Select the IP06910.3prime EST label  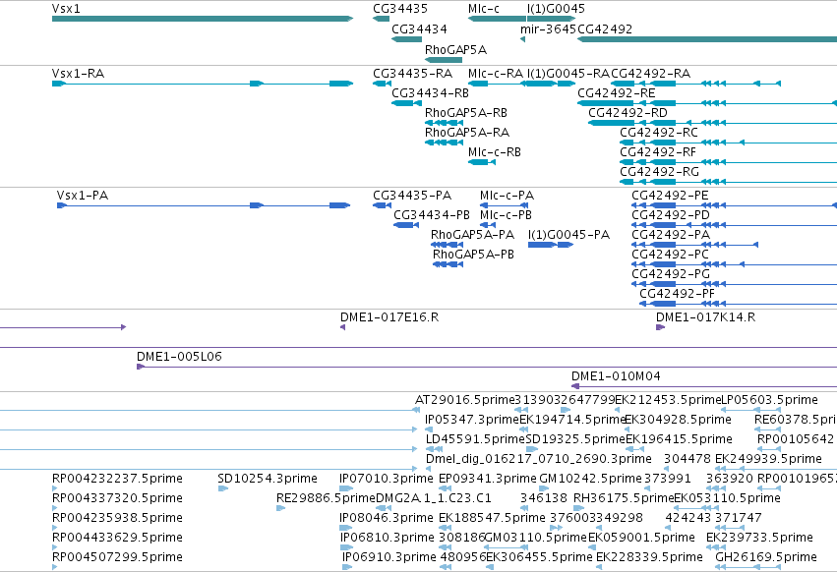tap(389, 557)
